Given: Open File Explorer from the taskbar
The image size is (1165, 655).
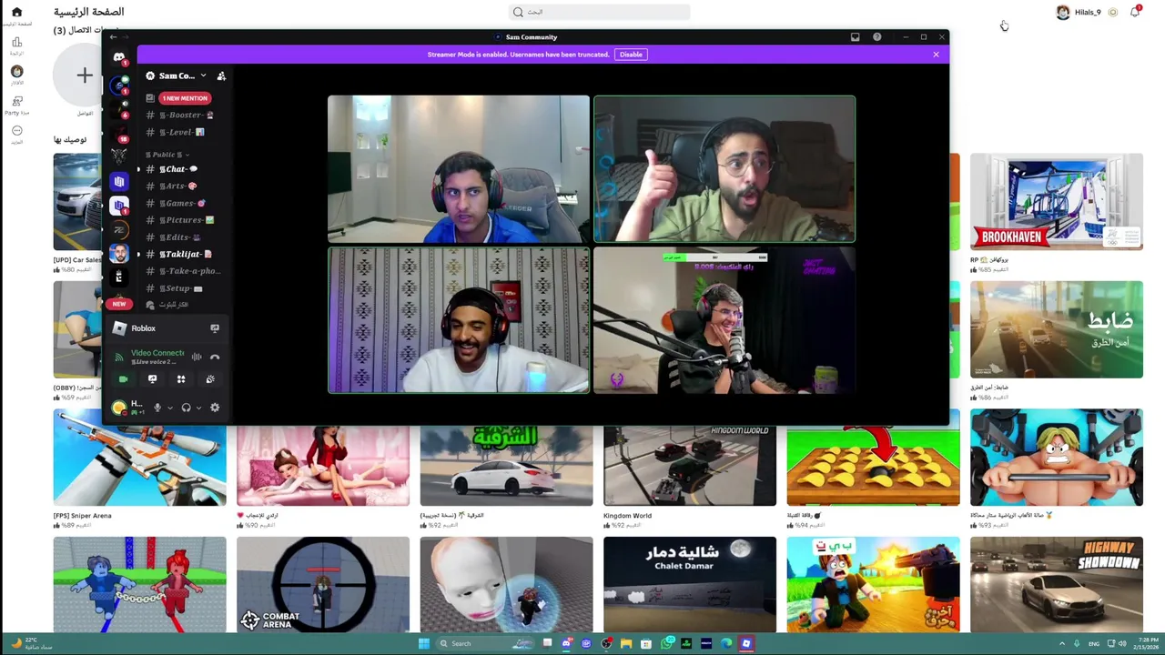Looking at the screenshot, I should point(626,643).
